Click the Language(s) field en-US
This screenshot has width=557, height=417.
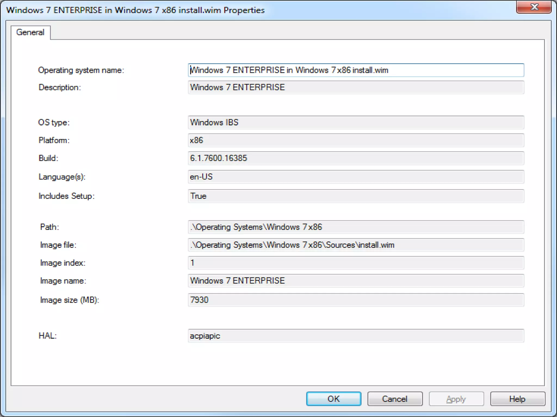coord(356,177)
